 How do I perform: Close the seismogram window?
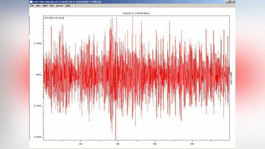(233, 2)
